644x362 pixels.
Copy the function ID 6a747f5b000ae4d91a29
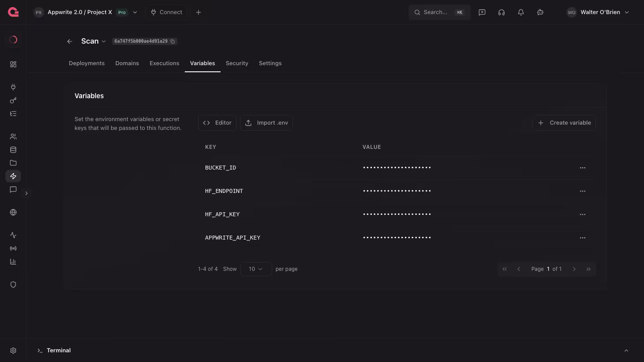173,41
